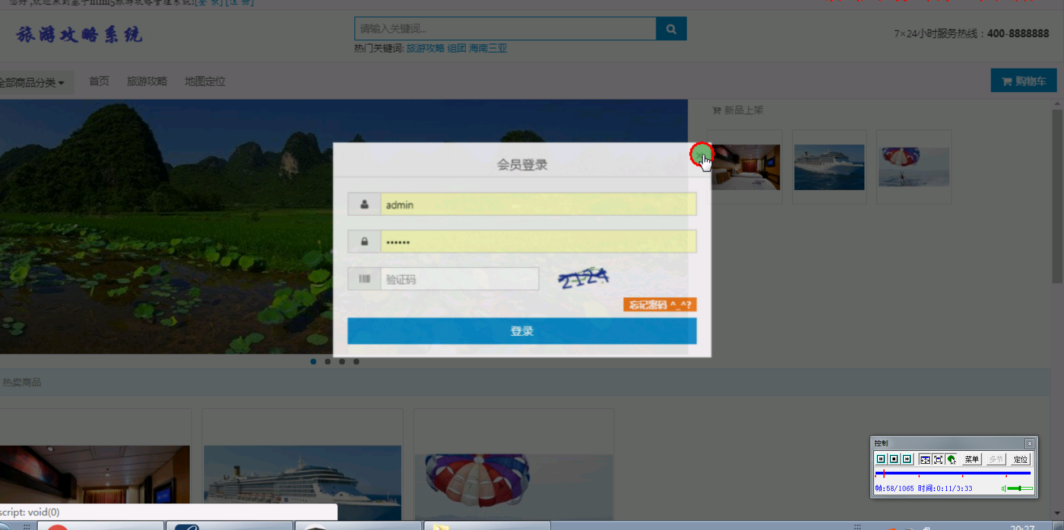
Task: Open the hotel room thumbnail under 新品上架
Action: (746, 167)
